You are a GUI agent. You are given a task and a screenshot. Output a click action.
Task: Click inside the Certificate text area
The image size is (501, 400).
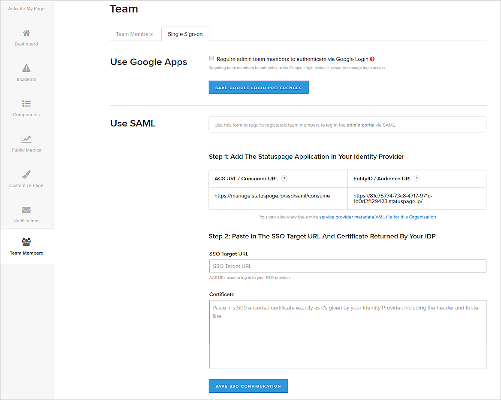coord(347,334)
